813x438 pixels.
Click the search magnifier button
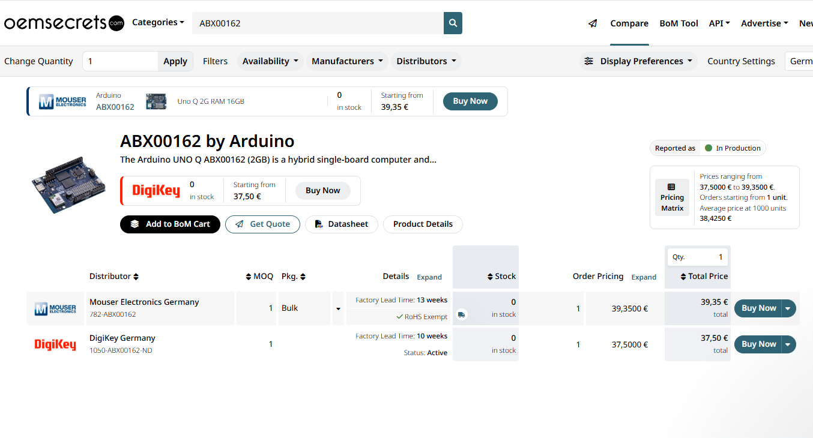pyautogui.click(x=453, y=23)
